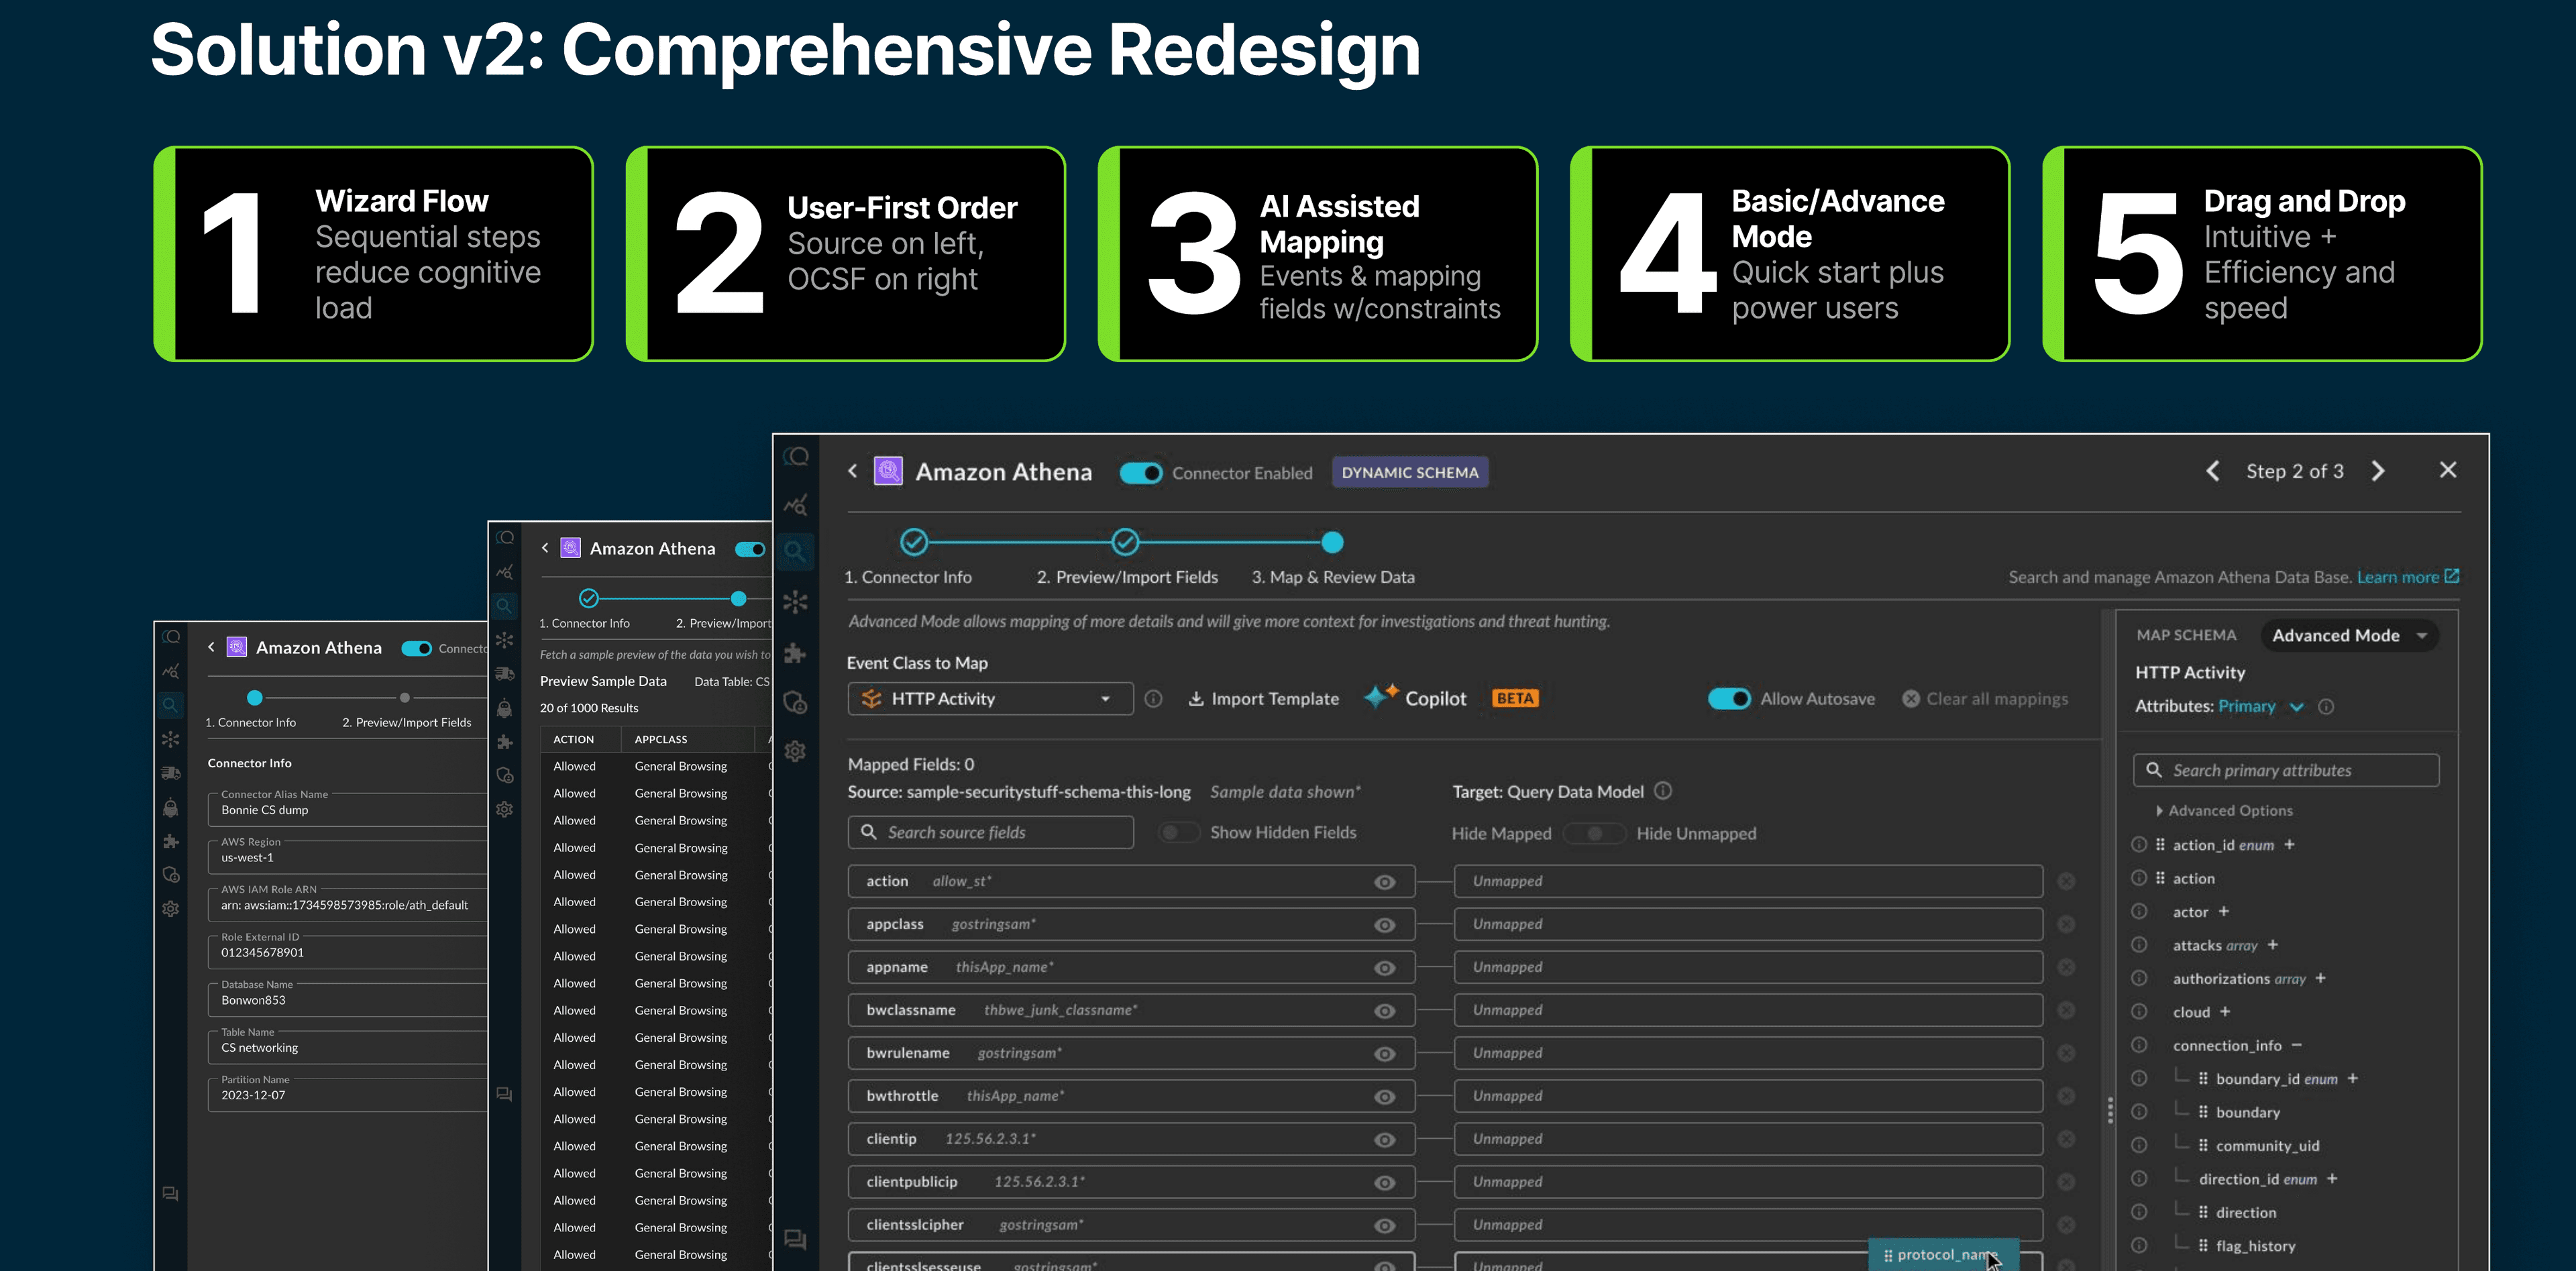Click Clear all mappings
The height and width of the screenshot is (1271, 2576).
pos(1985,699)
